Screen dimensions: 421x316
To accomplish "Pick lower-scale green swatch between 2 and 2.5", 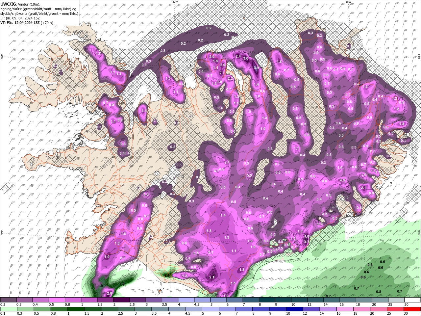I will tap(110, 309).
